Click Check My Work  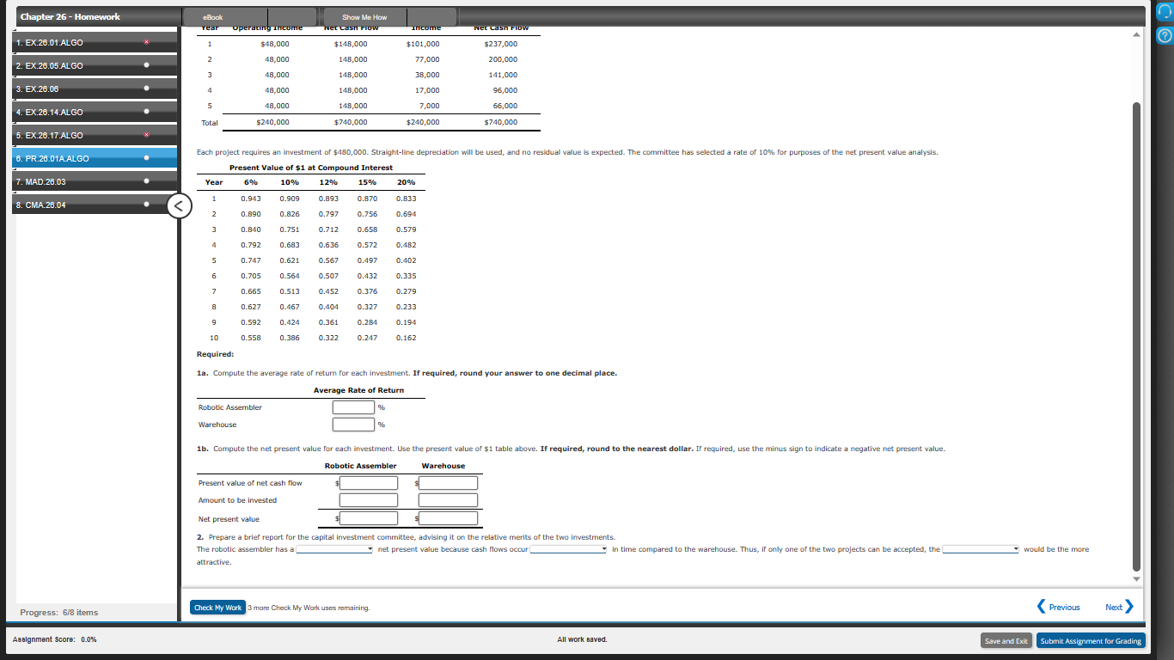click(x=217, y=608)
